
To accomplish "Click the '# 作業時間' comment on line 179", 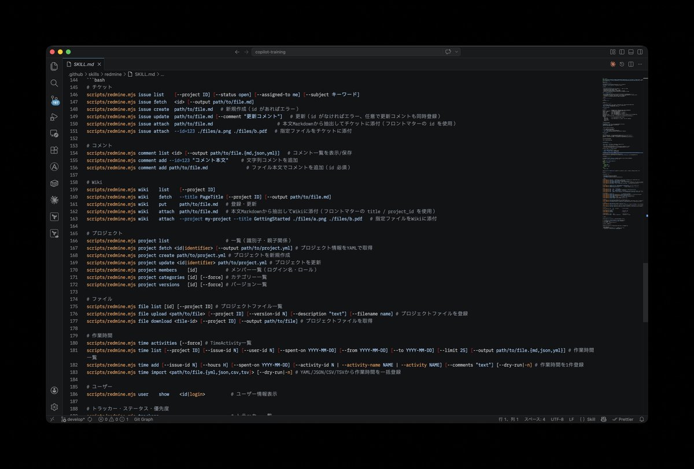I will (99, 336).
